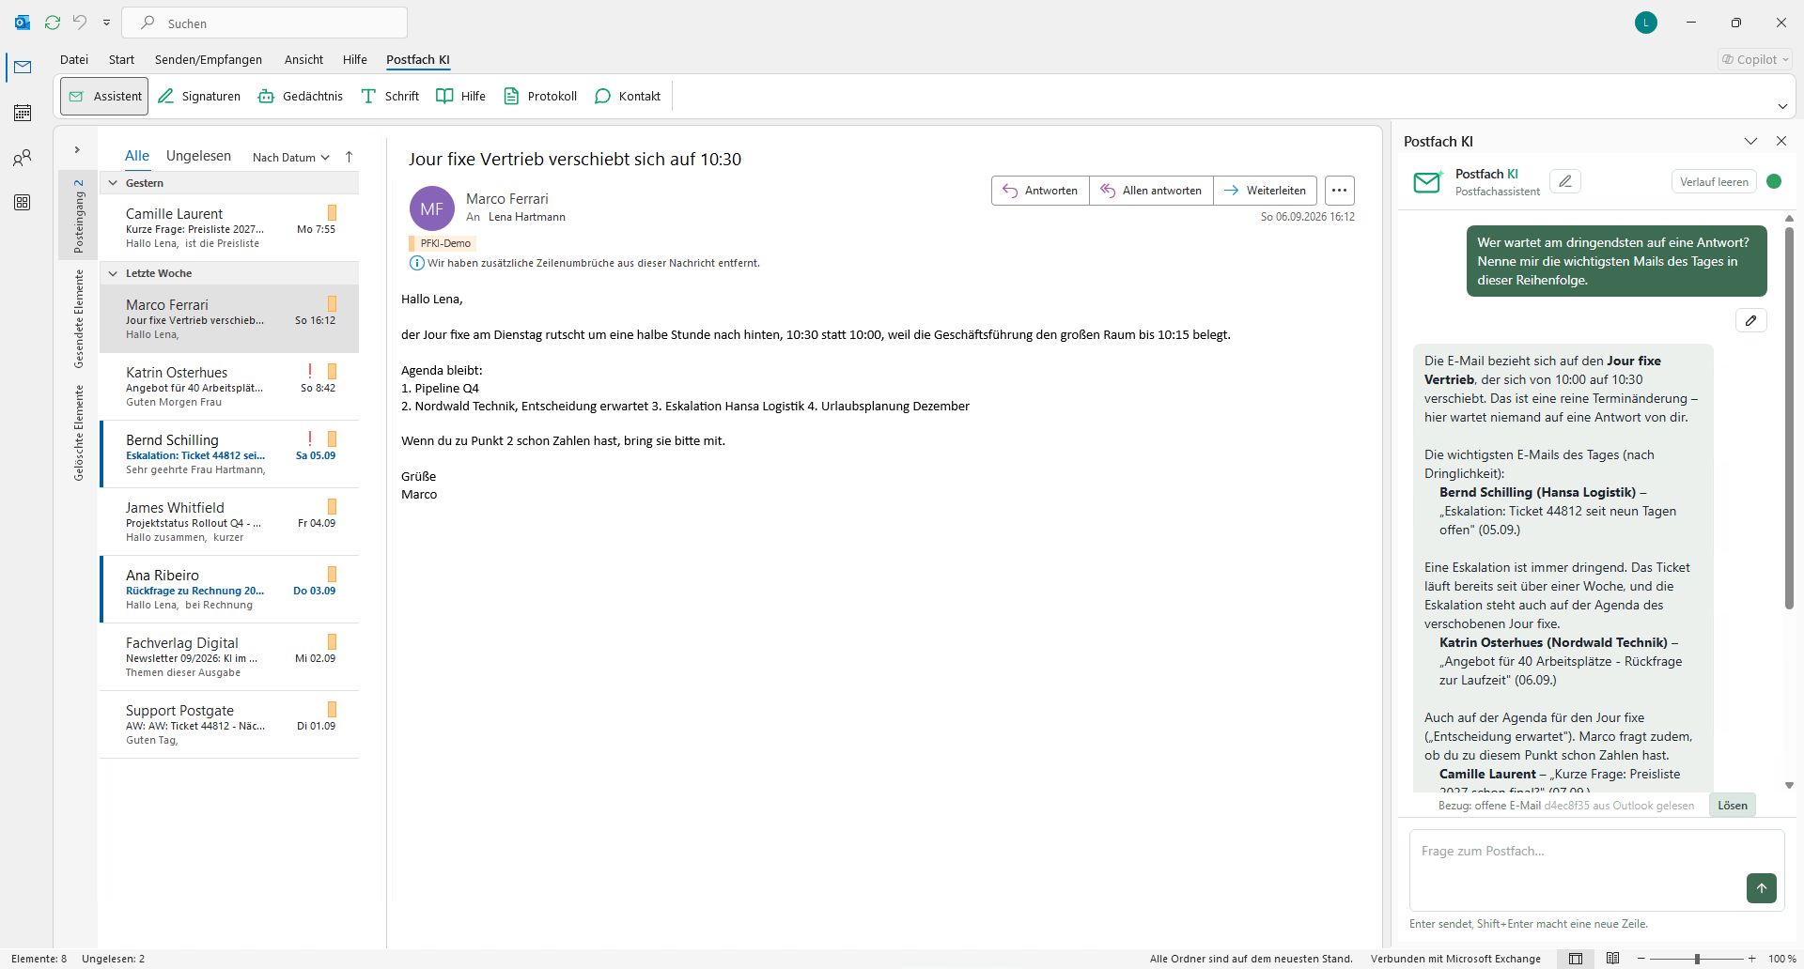Open the Mail view in left sidebar
The image size is (1804, 969).
(23, 68)
